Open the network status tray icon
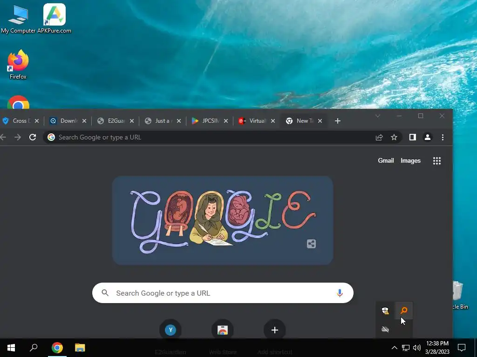The height and width of the screenshot is (357, 477). [x=406, y=348]
